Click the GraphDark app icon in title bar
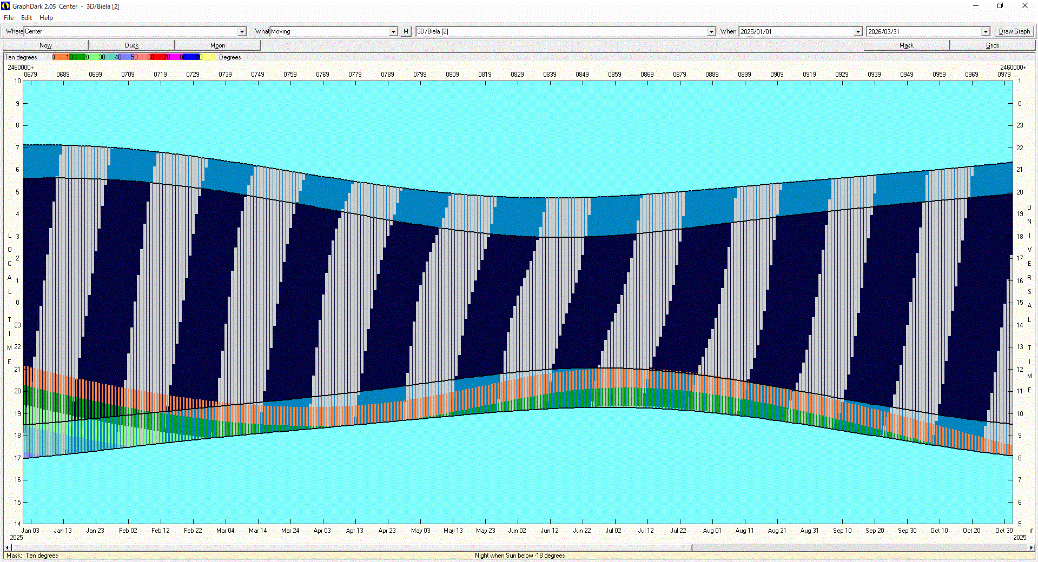Image resolution: width=1038 pixels, height=562 pixels. 6,6
